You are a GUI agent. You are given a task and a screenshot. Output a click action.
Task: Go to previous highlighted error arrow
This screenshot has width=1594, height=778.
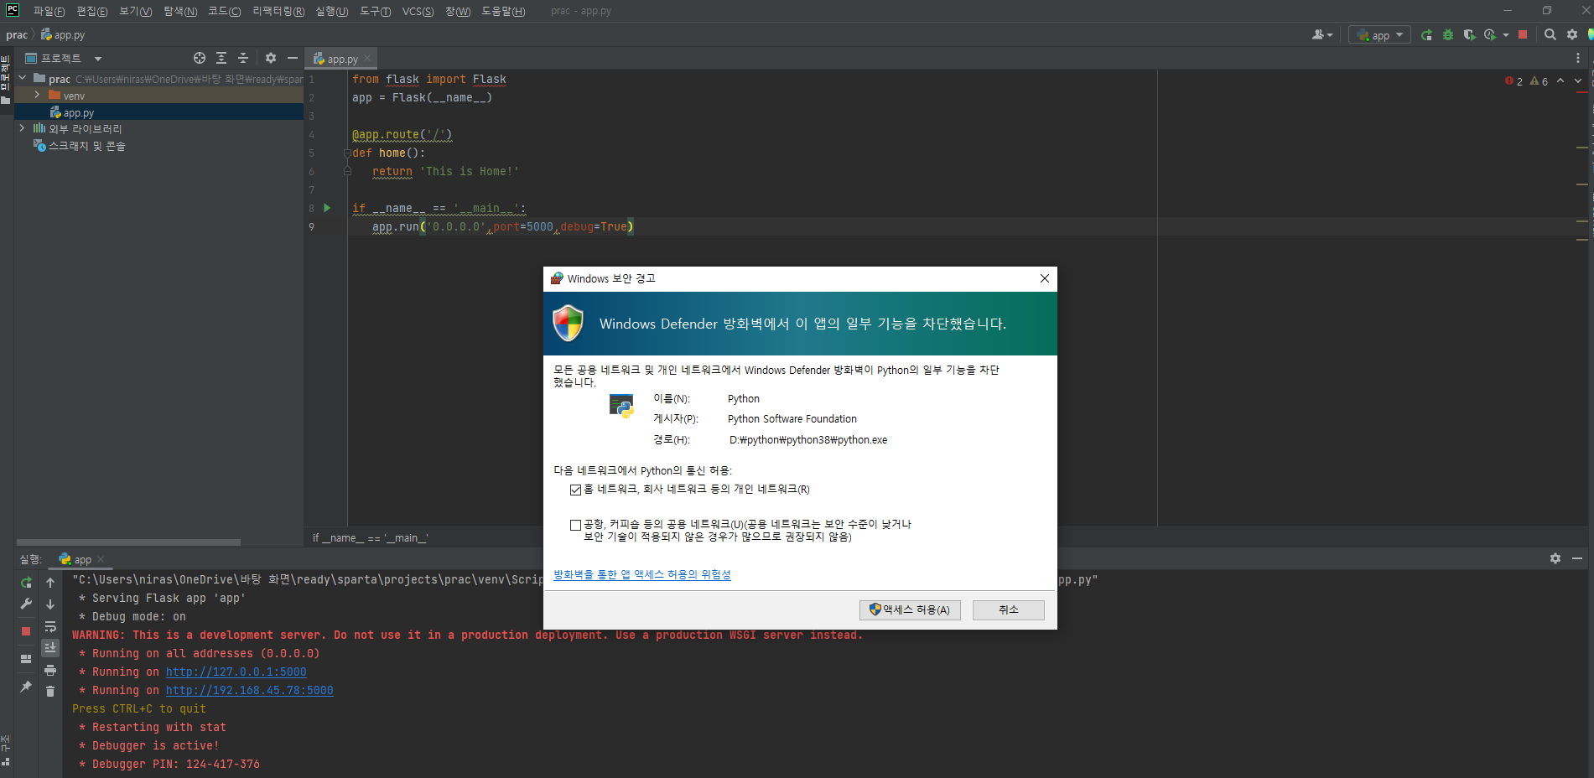coord(1560,81)
